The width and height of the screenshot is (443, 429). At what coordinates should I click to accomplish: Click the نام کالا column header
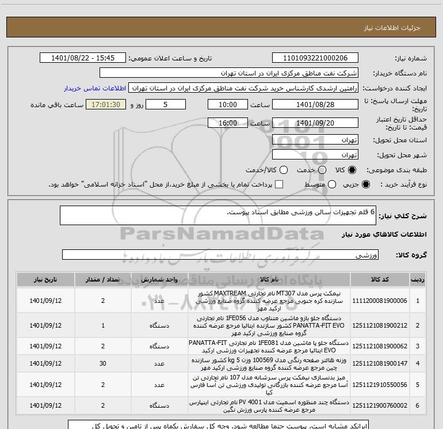click(x=269, y=280)
